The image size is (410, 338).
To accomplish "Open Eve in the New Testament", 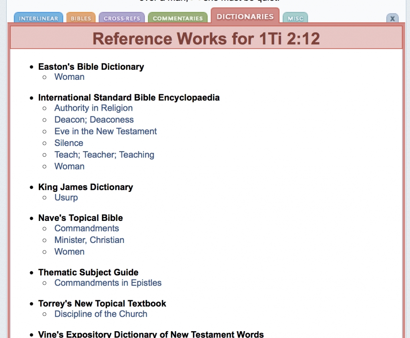I will 105,132.
